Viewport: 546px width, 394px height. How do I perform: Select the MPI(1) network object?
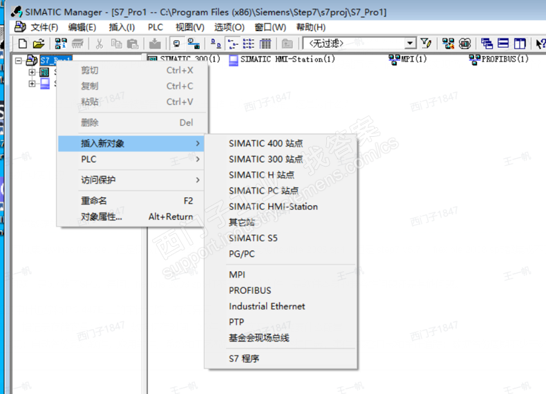[407, 59]
